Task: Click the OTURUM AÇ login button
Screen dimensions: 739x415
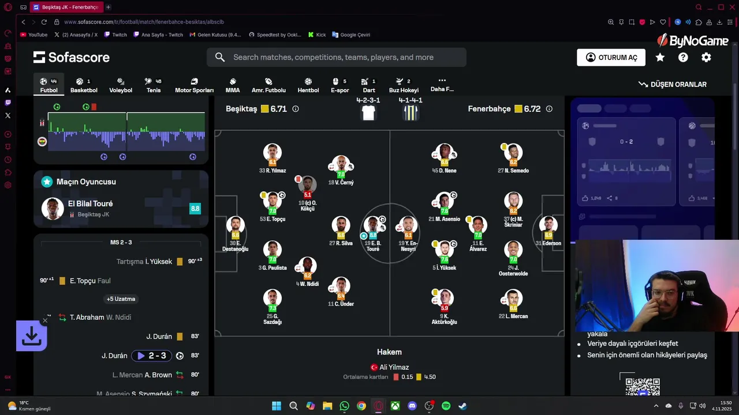Action: [611, 58]
